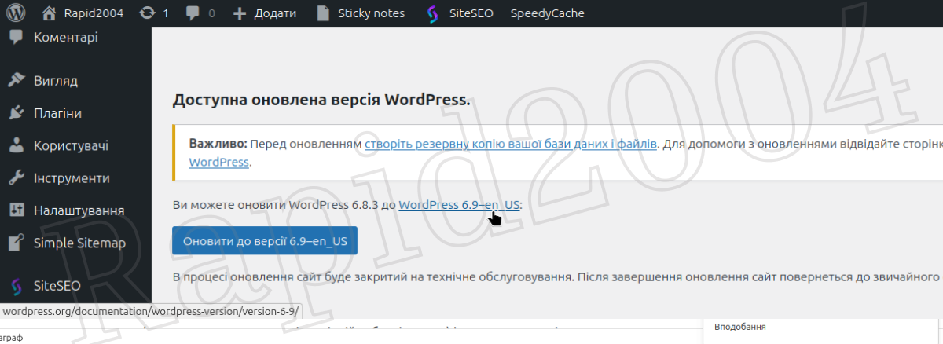Click the SiteSEO logo in admin bar
943x344 pixels.
432,13
